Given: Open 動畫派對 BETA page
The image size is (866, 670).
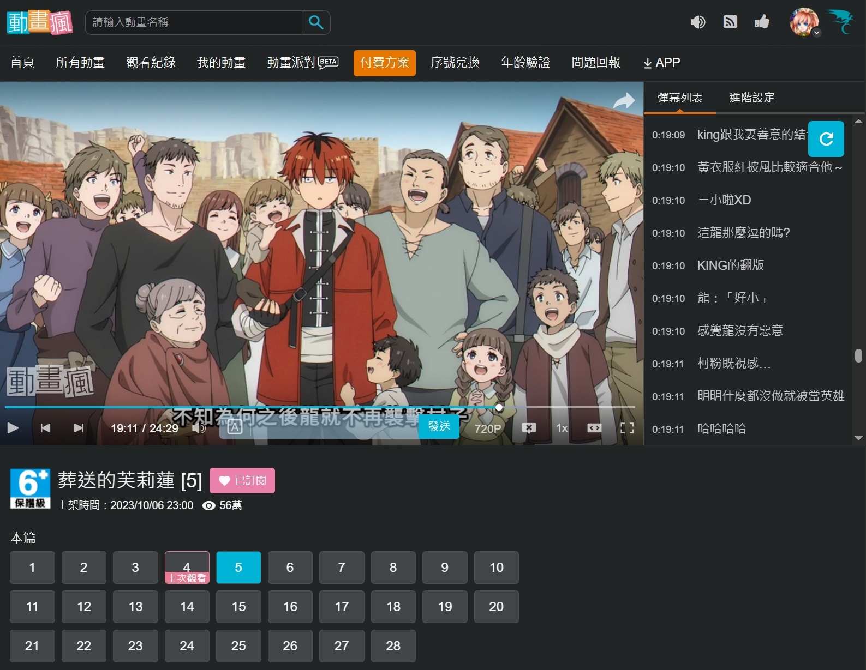Looking at the screenshot, I should pos(303,63).
